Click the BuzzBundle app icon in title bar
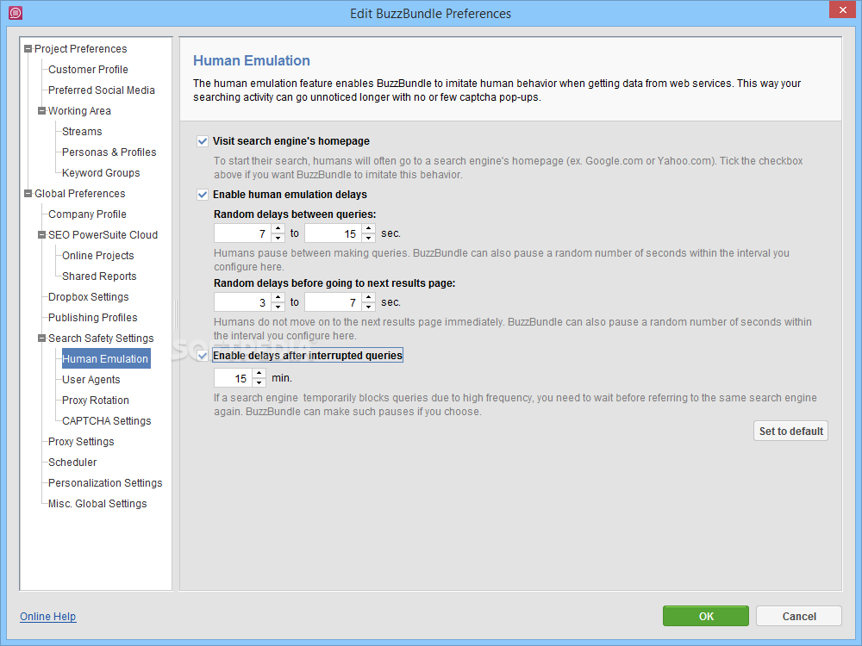The width and height of the screenshot is (862, 646). [16, 13]
